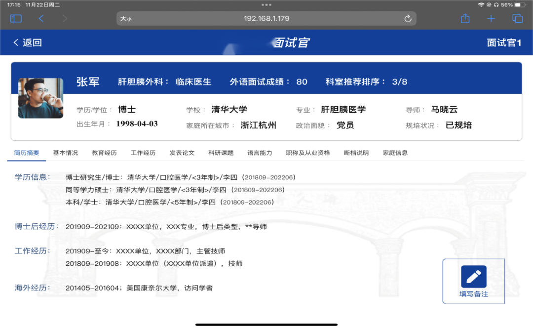Open the 语言能力 tab
This screenshot has height=329, width=533.
(x=260, y=153)
